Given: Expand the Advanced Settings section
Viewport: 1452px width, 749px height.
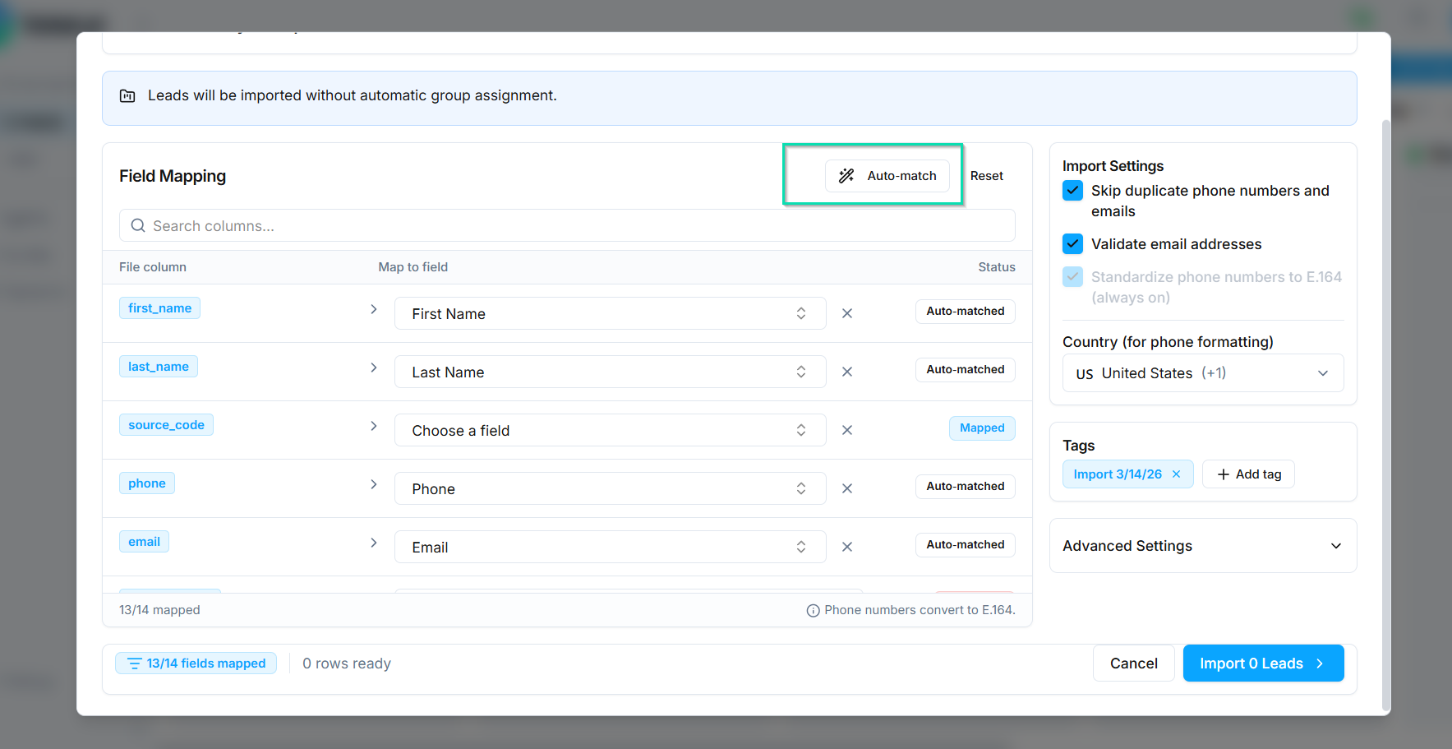Looking at the screenshot, I should point(1202,546).
